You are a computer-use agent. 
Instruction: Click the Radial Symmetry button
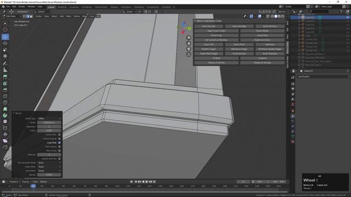pyautogui.click(x=262, y=40)
